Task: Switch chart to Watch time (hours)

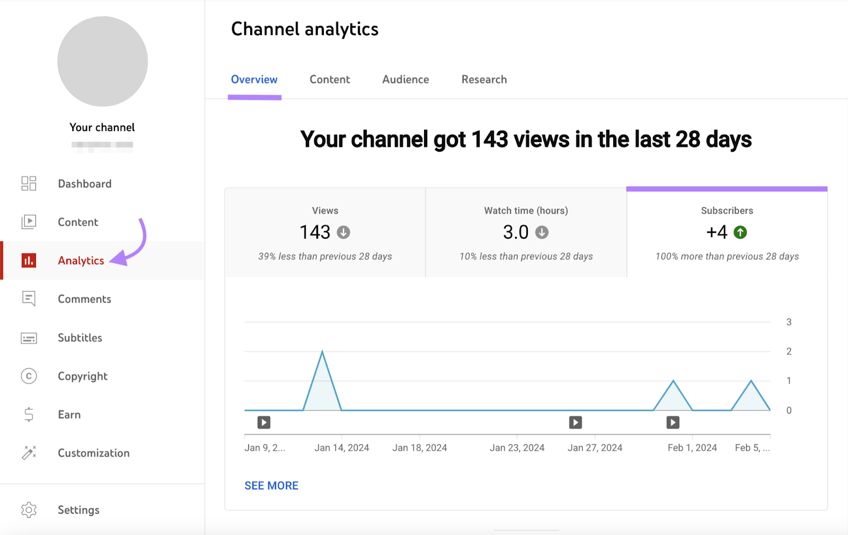Action: point(525,232)
